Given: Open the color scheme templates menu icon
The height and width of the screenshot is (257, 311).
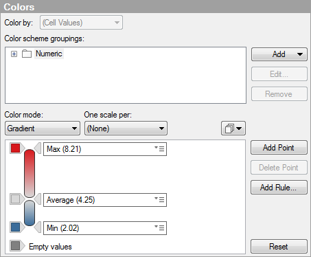Looking at the screenshot, I should 233,128.
